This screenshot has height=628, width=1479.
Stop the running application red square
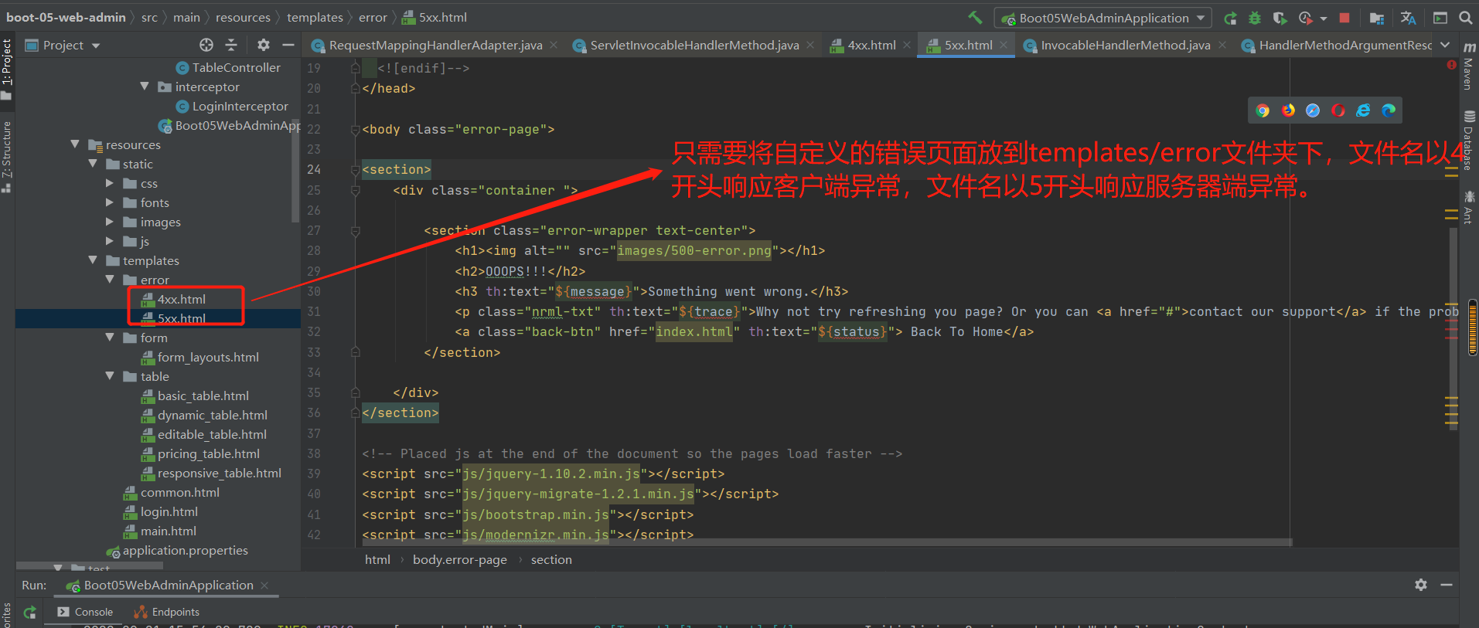pyautogui.click(x=1344, y=18)
